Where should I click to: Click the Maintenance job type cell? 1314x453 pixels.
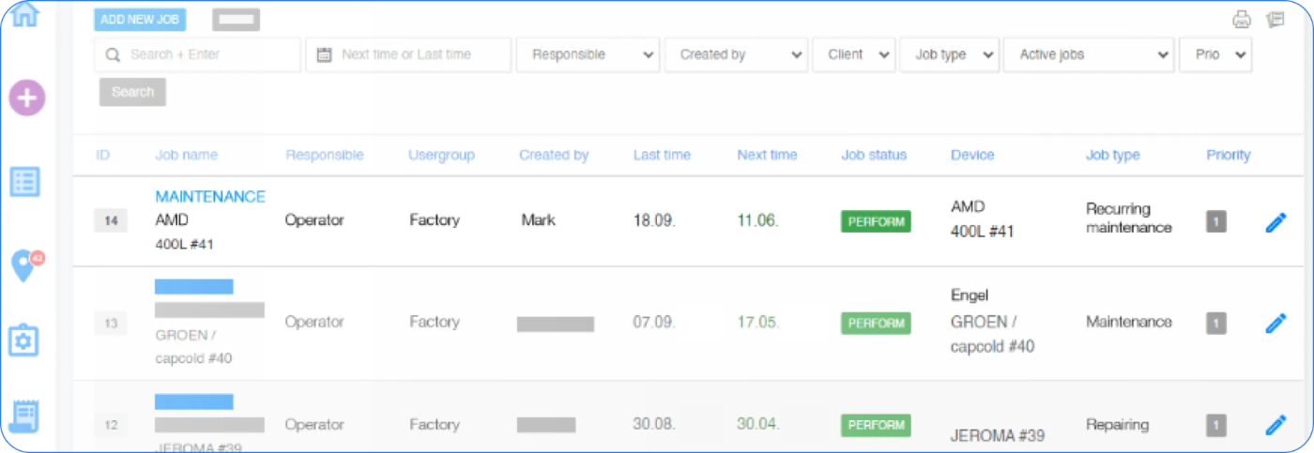pos(1129,322)
